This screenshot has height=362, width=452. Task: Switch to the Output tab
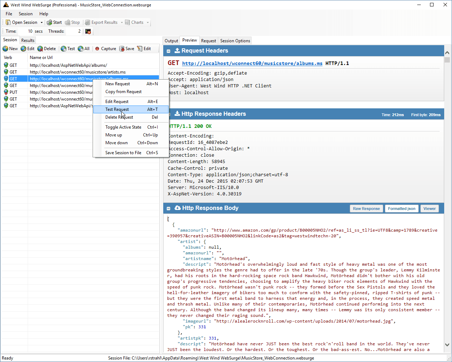pos(171,41)
